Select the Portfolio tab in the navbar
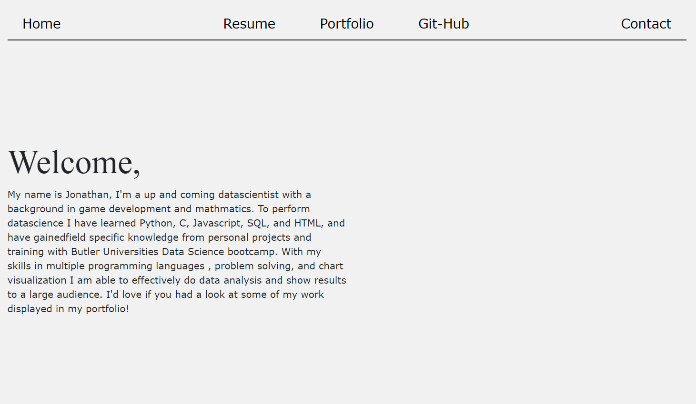Image resolution: width=696 pixels, height=404 pixels. click(347, 24)
